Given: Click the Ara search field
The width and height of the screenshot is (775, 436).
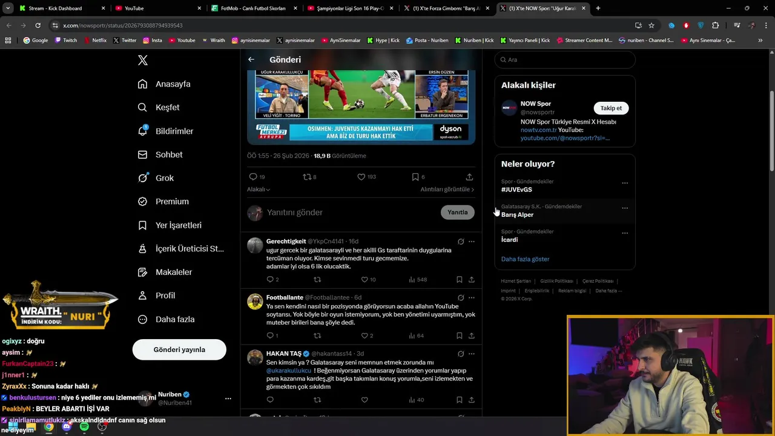Looking at the screenshot, I should point(565,60).
